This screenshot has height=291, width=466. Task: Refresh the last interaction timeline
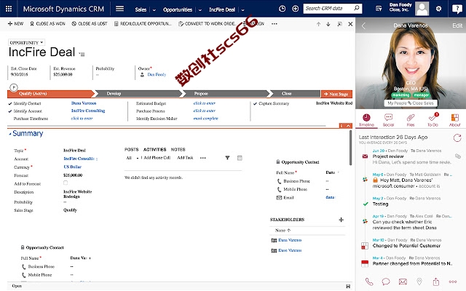tap(457, 137)
